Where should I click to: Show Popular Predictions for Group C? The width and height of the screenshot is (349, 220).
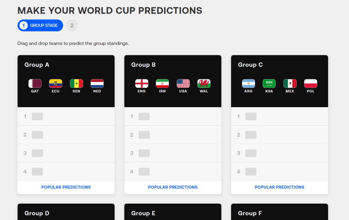(279, 187)
